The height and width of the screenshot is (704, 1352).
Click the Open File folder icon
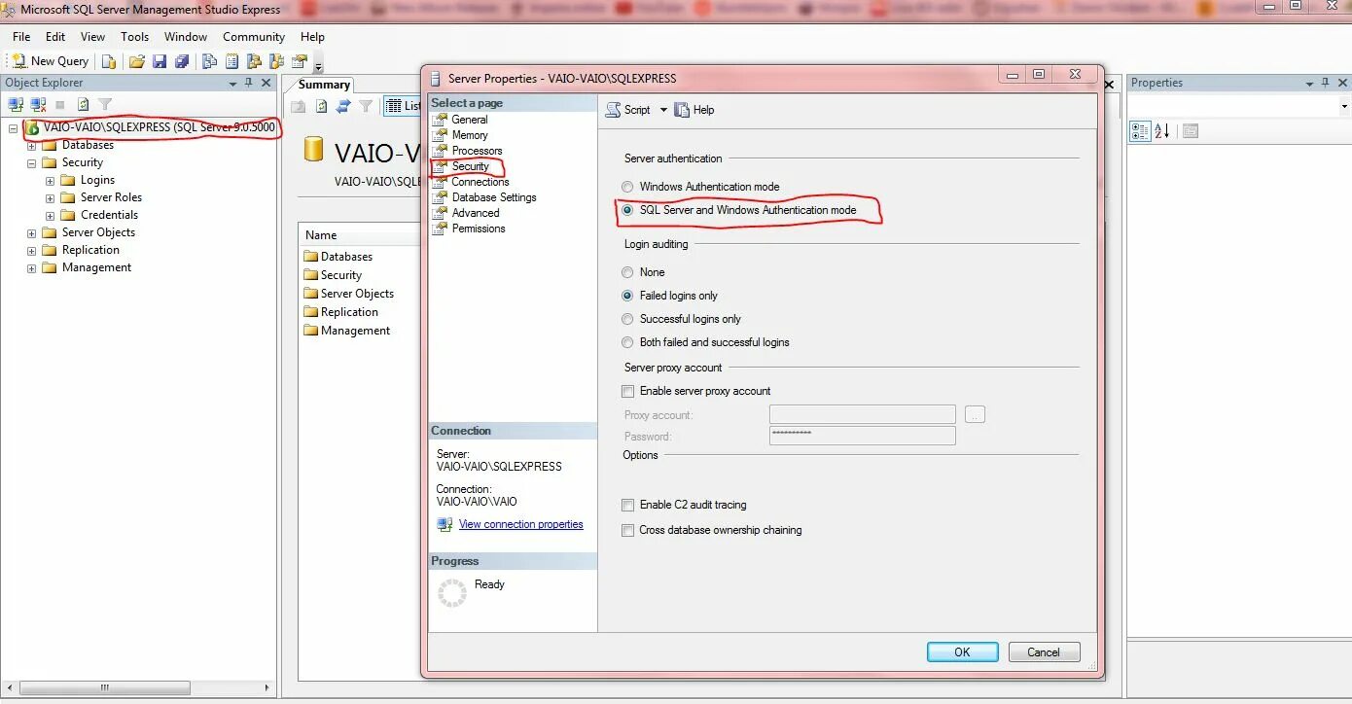137,61
